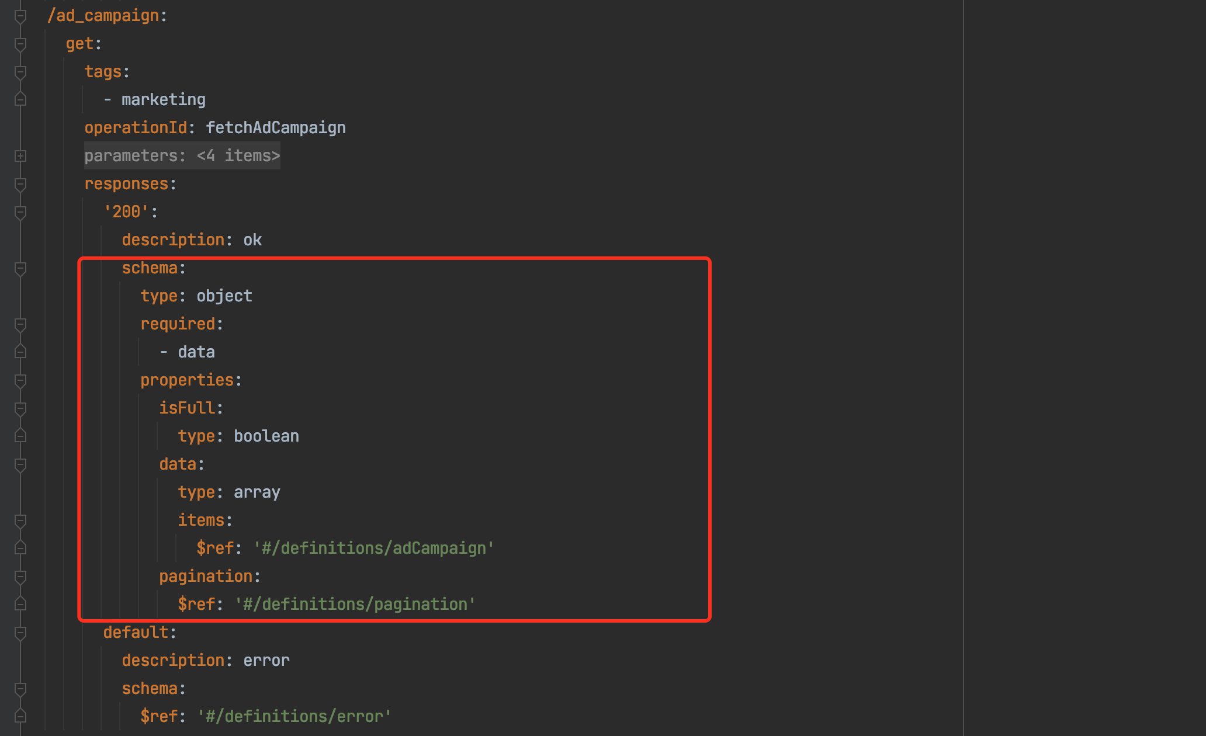Collapse the properties: block fold marker
The height and width of the screenshot is (736, 1206).
20,380
